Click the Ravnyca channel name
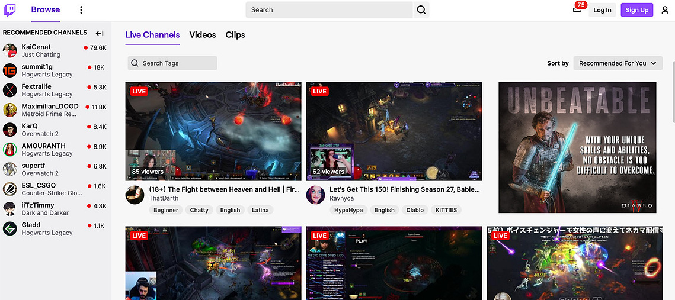 [343, 198]
